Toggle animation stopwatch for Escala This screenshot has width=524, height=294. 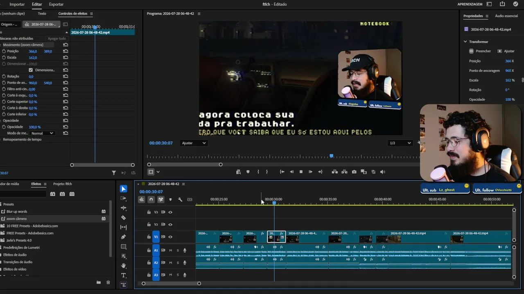(x=4, y=58)
